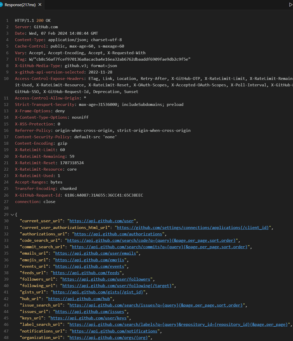Click the Server: GitHub.com header

point(36,27)
